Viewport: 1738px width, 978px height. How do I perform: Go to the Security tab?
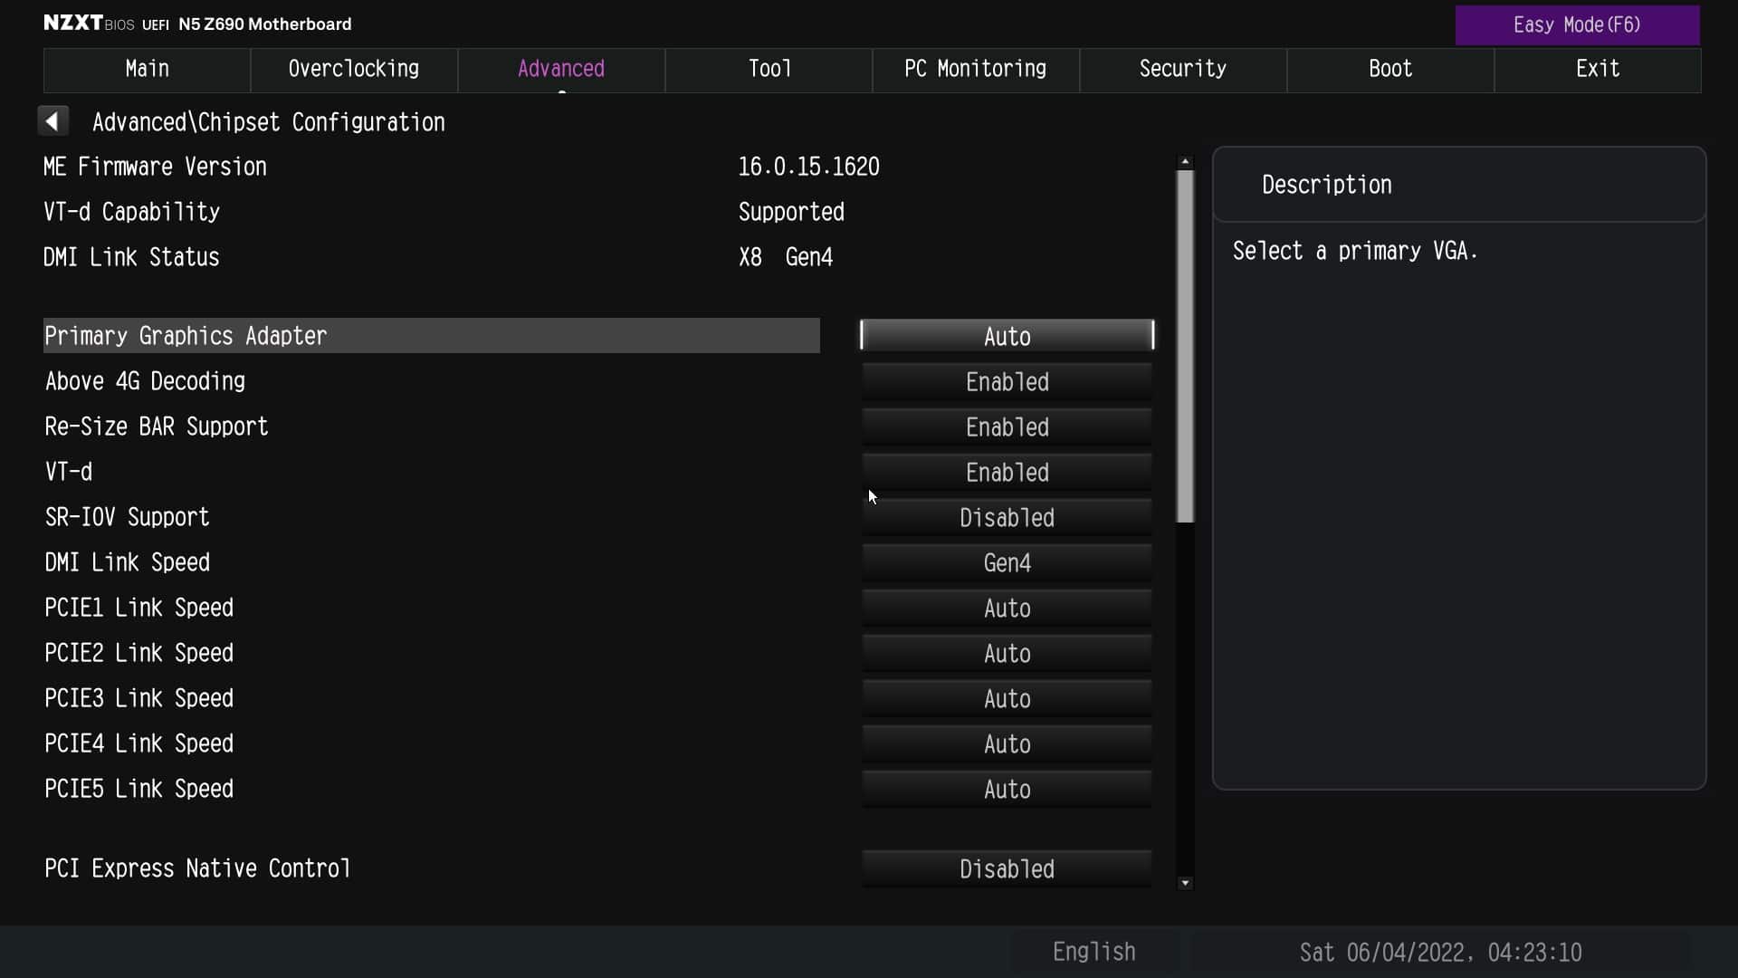(1183, 70)
